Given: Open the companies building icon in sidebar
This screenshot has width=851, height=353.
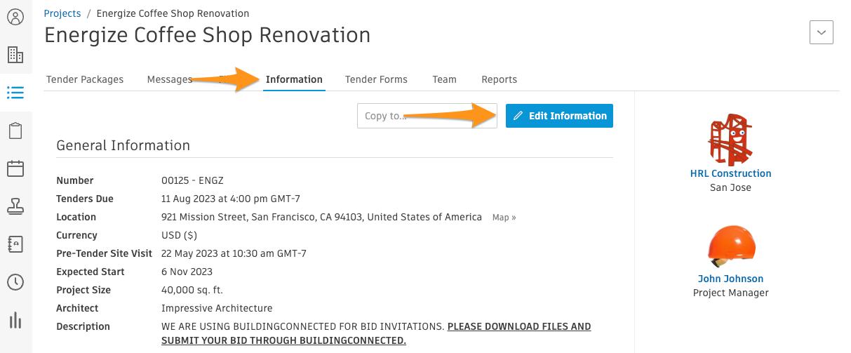Looking at the screenshot, I should pyautogui.click(x=15, y=55).
